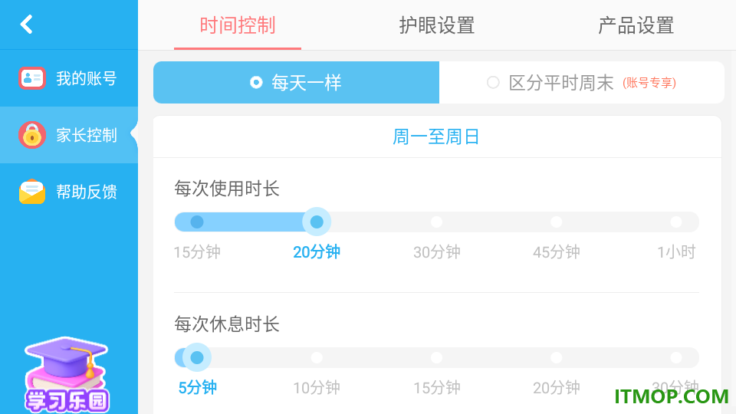Screen dimensions: 736x414
Task: Select the 每天一样 radio option
Action: (296, 83)
